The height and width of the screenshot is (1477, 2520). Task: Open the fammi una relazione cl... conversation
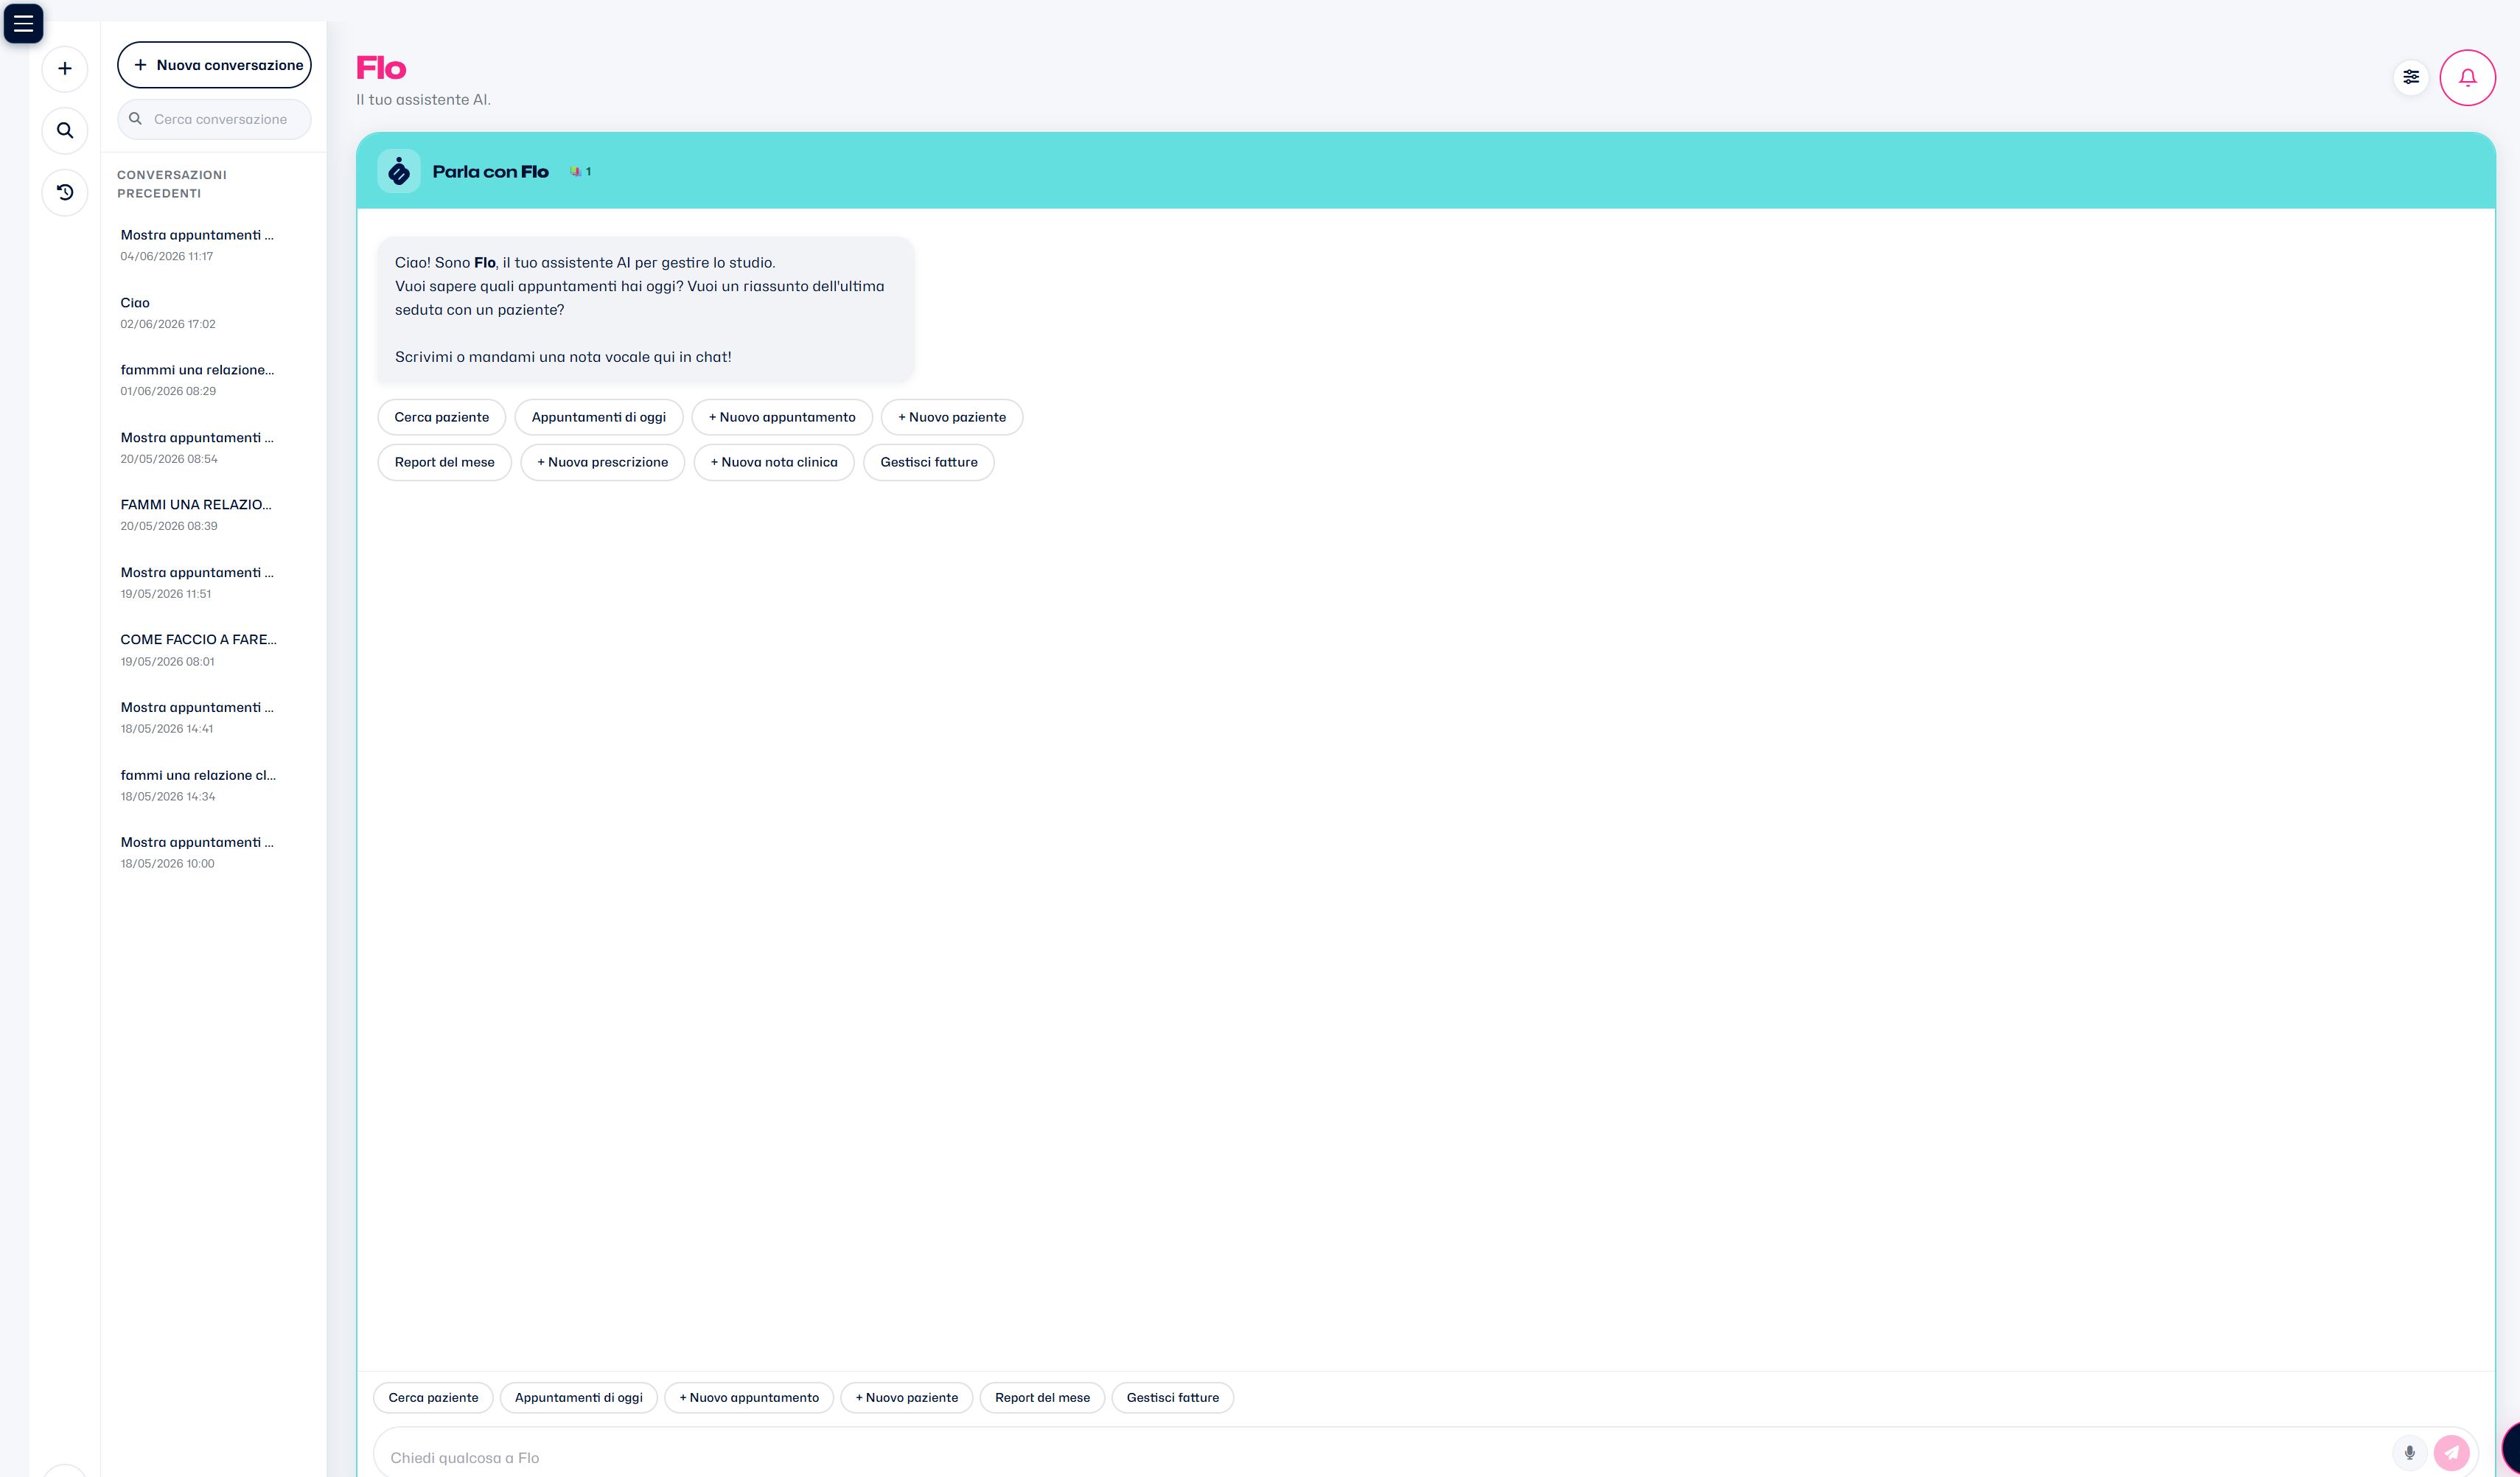(213, 785)
